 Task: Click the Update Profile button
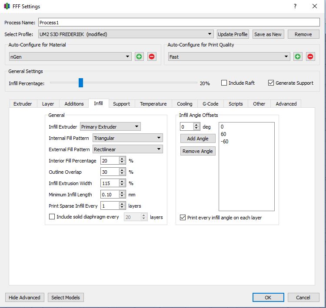coord(233,34)
